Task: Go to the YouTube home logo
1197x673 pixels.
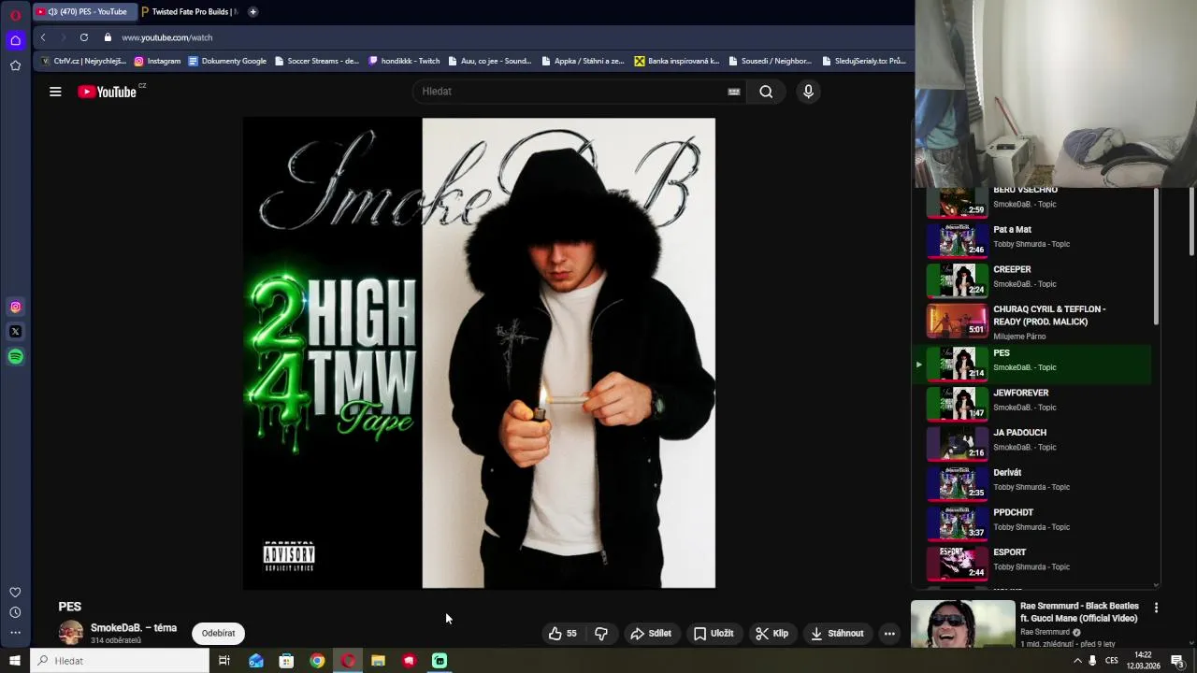Action: (x=108, y=92)
